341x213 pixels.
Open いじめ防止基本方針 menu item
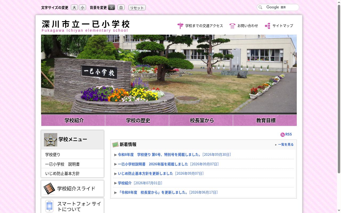(72, 173)
